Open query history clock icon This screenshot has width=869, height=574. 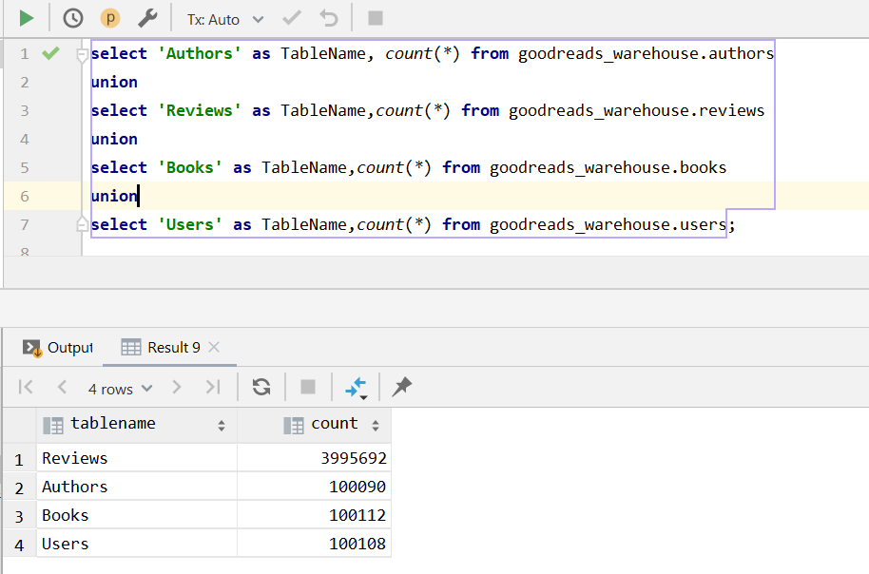click(x=73, y=19)
